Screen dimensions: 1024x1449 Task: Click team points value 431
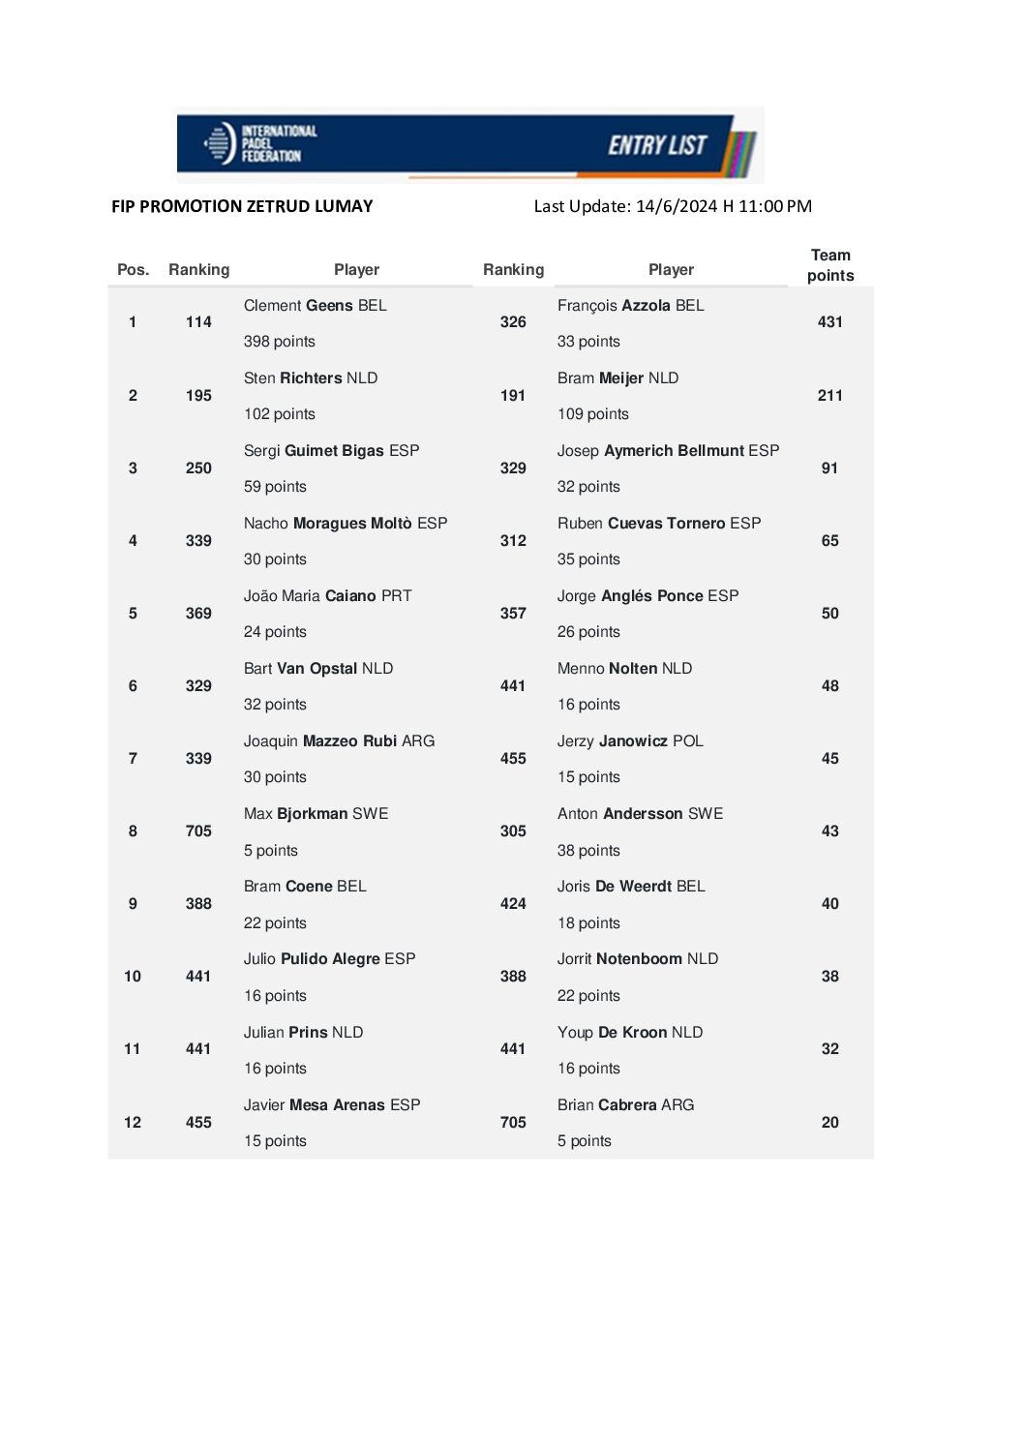(830, 322)
